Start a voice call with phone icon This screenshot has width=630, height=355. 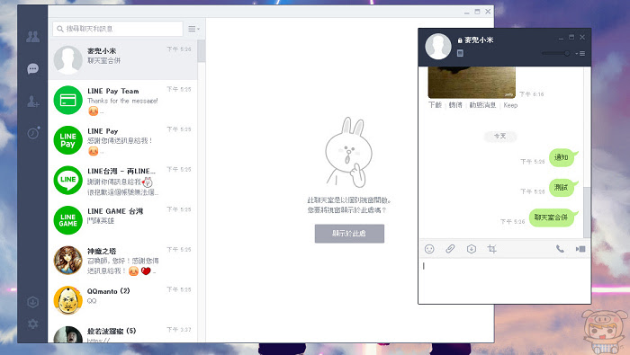tap(560, 249)
